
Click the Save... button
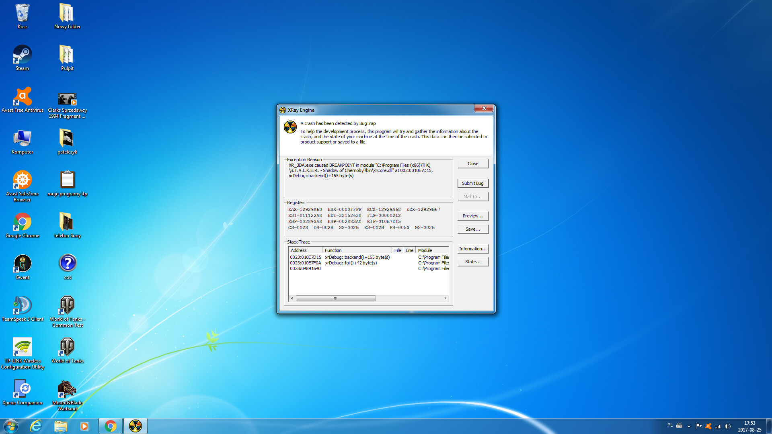(473, 229)
